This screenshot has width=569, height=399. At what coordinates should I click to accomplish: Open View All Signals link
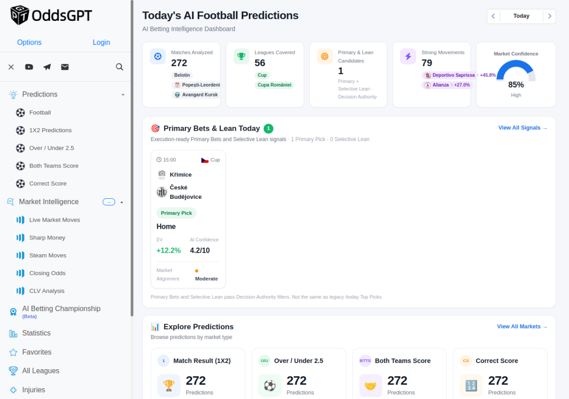click(523, 128)
